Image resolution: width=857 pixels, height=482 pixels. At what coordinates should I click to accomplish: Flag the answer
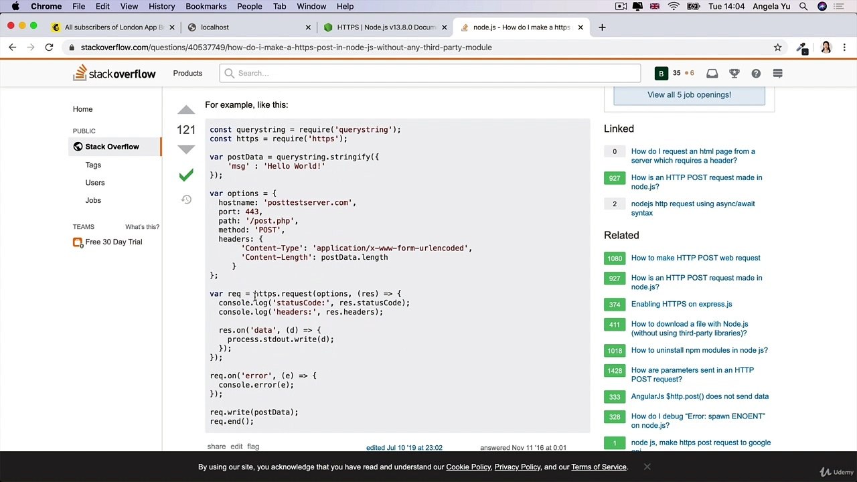click(x=252, y=447)
